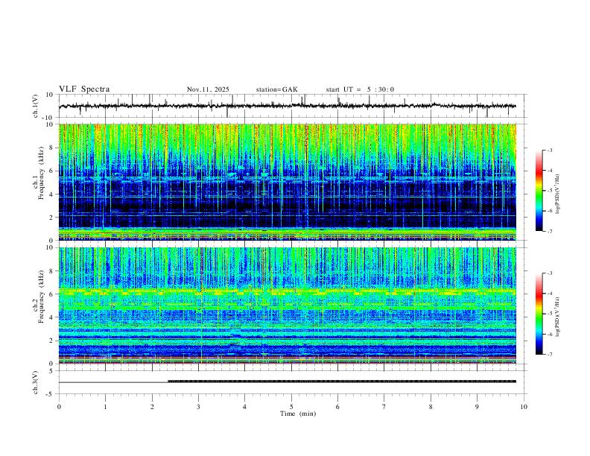Click the 'ch.1(V)' waveform axis label
590x456 pixels.
36,106
